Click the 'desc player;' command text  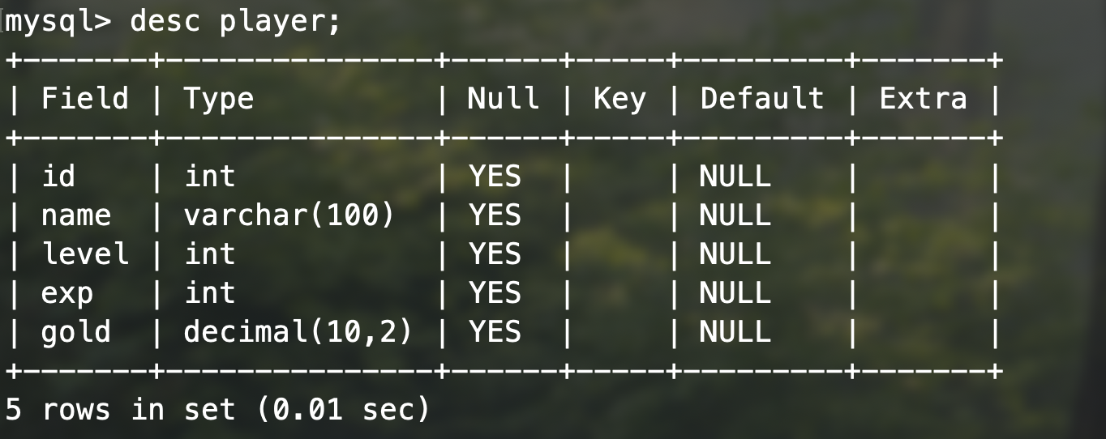coord(236,22)
